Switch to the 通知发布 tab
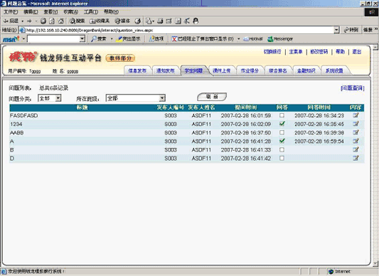 [166, 70]
